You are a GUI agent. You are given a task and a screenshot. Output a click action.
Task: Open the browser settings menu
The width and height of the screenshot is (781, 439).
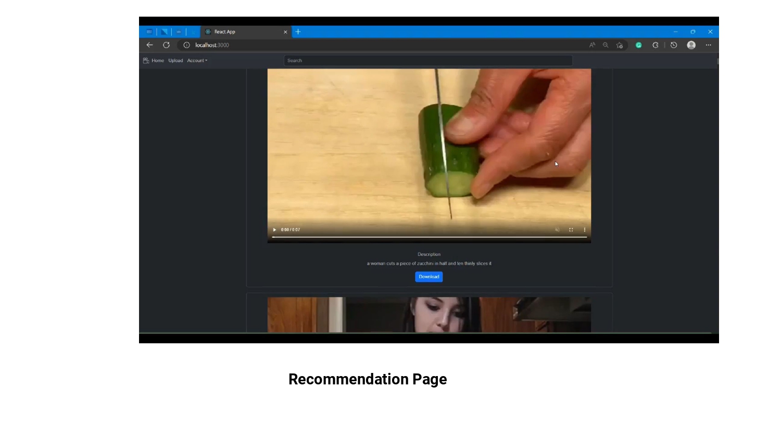tap(708, 45)
